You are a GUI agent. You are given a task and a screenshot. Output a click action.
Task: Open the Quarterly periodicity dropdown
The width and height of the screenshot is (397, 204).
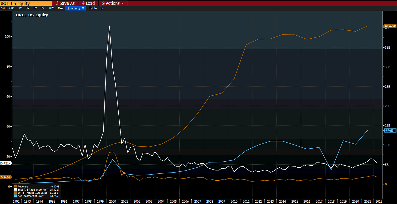point(76,8)
